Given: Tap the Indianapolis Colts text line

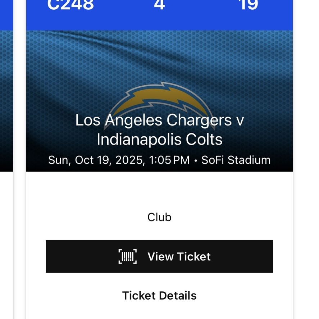Looking at the screenshot, I should [x=159, y=140].
